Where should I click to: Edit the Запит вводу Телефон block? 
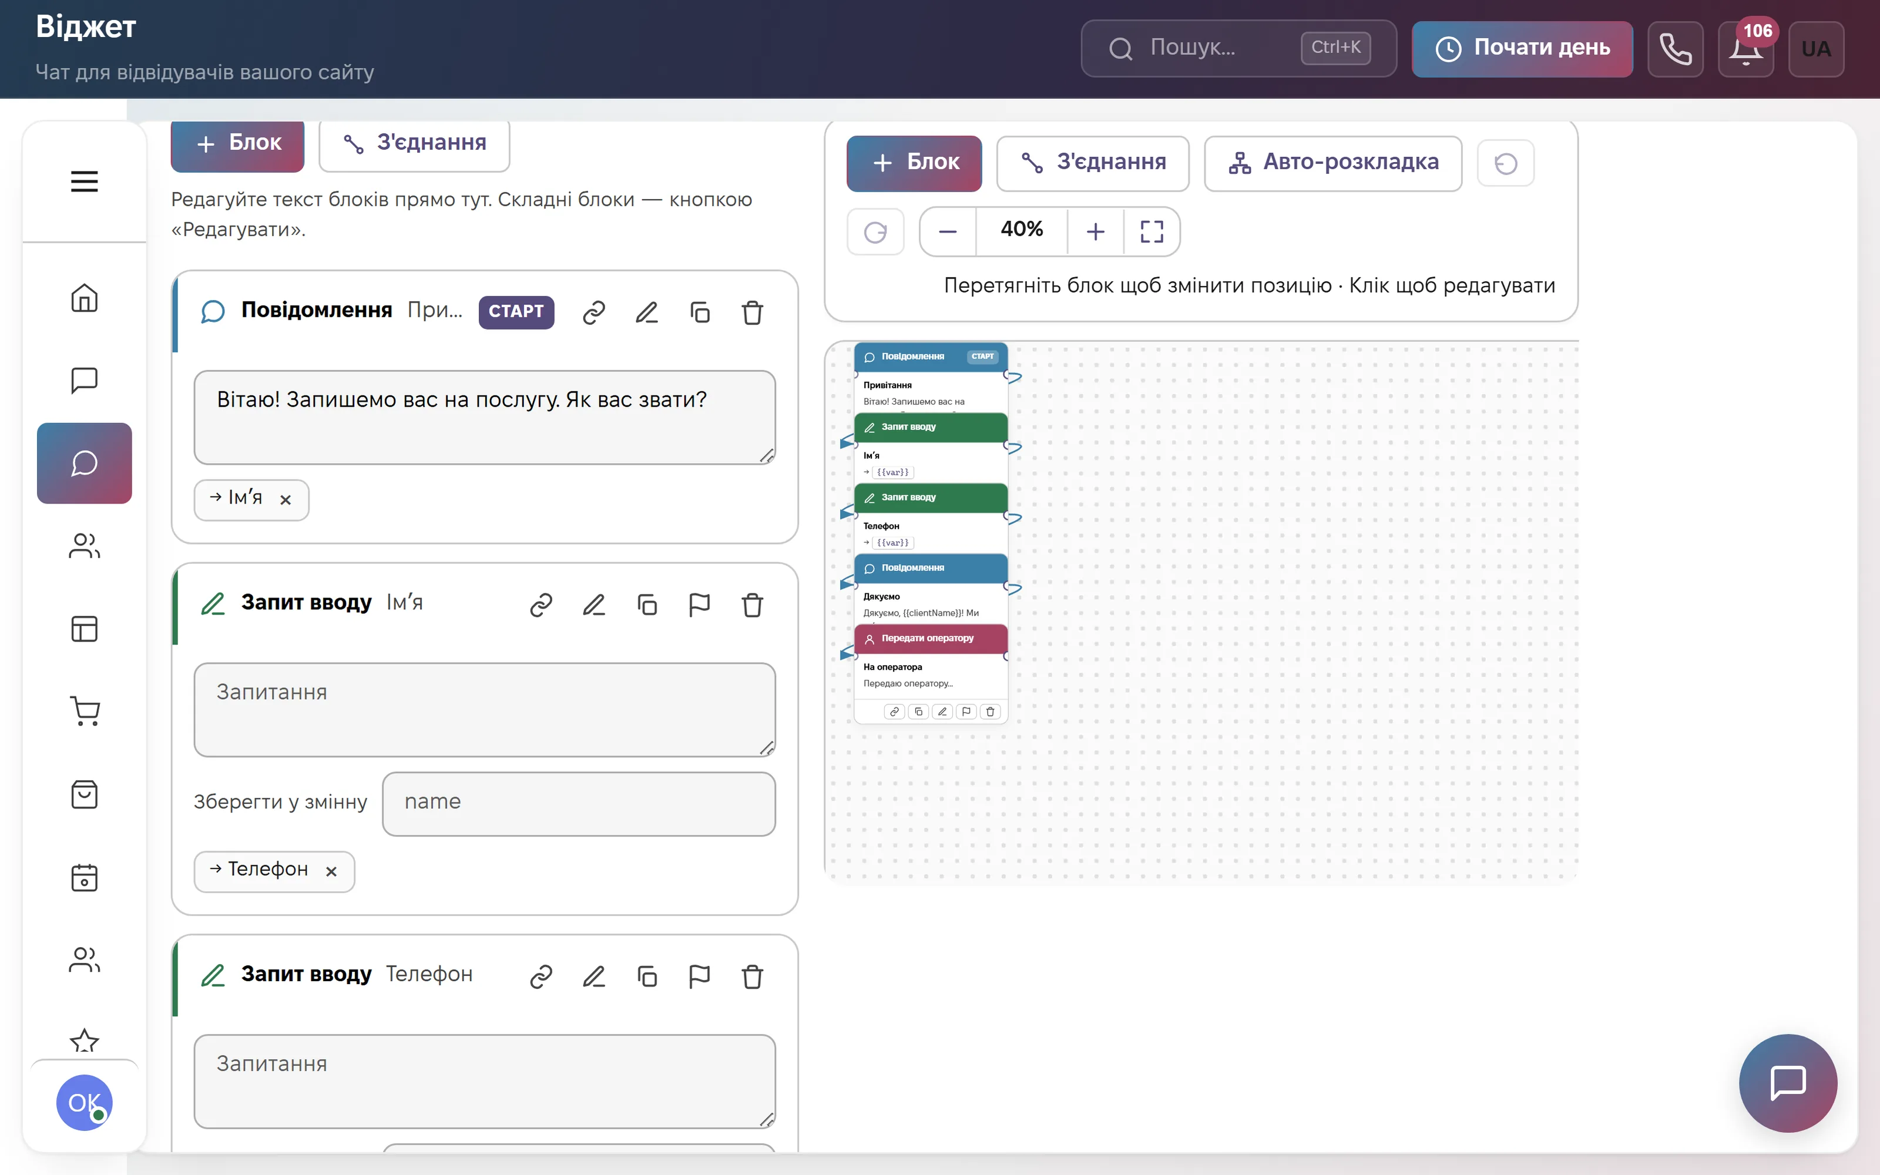pyautogui.click(x=595, y=976)
